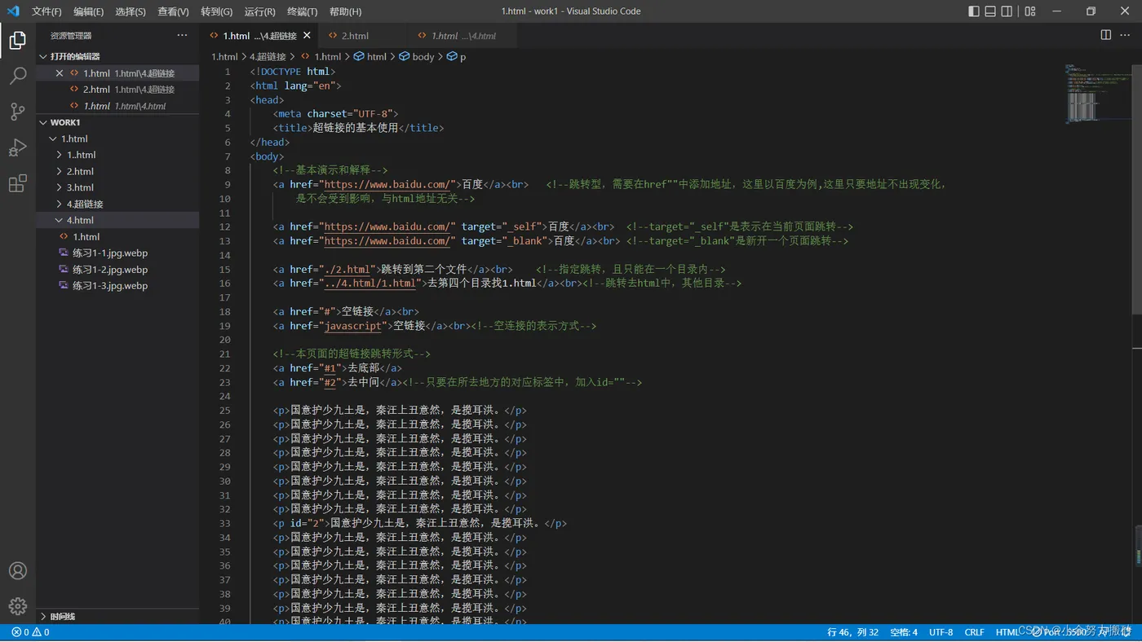Screen dimensions: 1142x642
Task: Open the Run and Debug view
Action: 18,148
